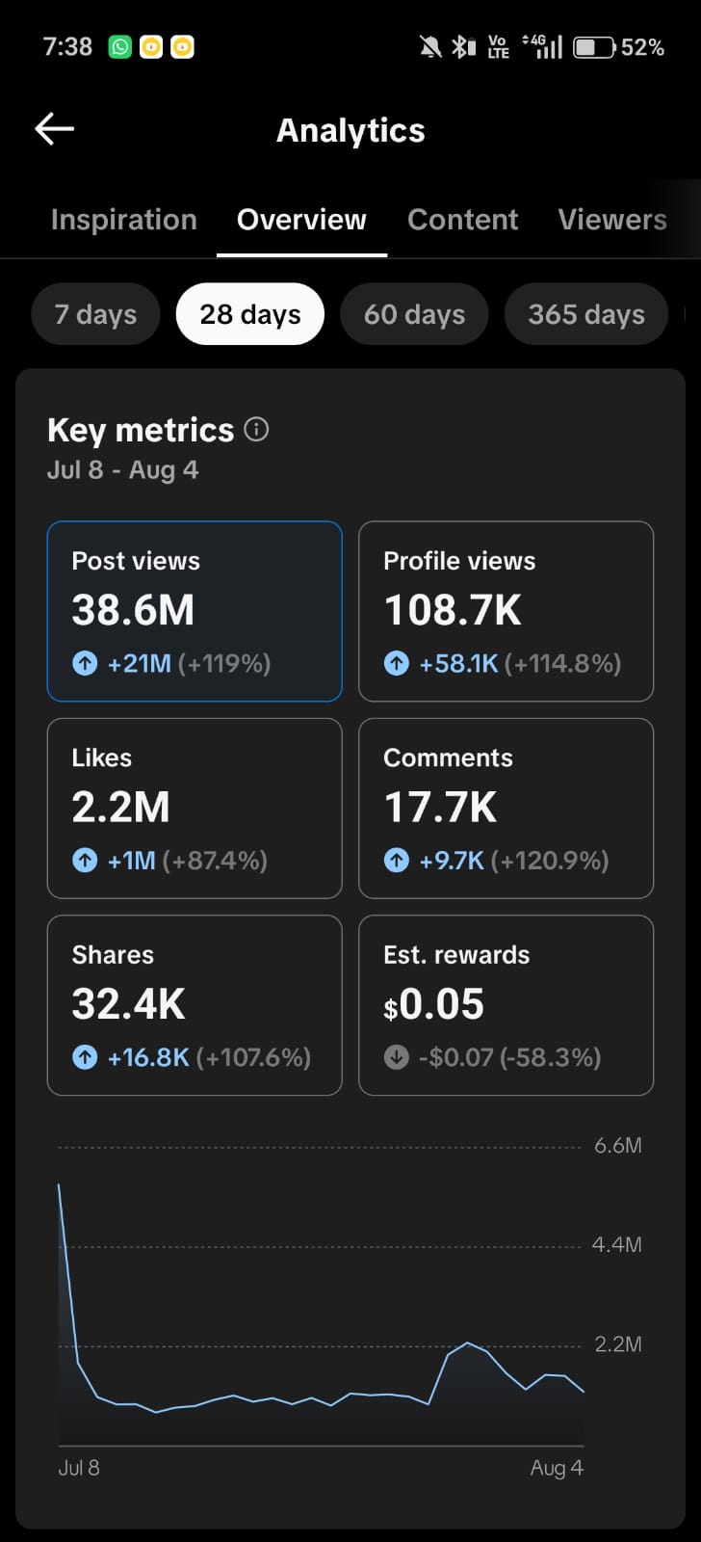The height and width of the screenshot is (1542, 701).
Task: Tap the WhatsApp notification icon
Action: tap(120, 46)
